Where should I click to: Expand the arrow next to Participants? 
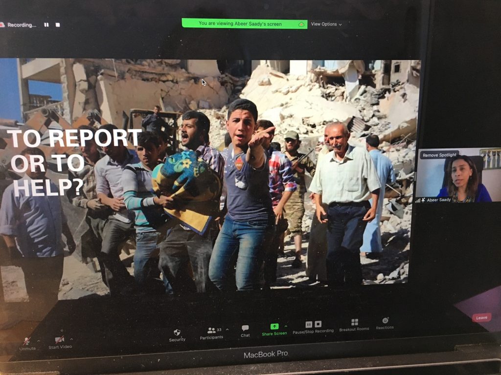(x=227, y=330)
